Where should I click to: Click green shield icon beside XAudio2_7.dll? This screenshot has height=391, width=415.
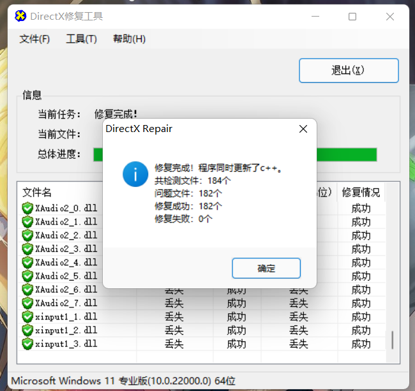coord(27,303)
